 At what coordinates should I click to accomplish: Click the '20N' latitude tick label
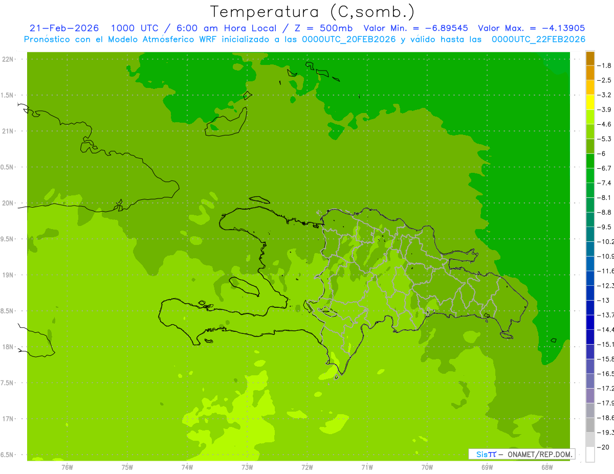[8, 203]
